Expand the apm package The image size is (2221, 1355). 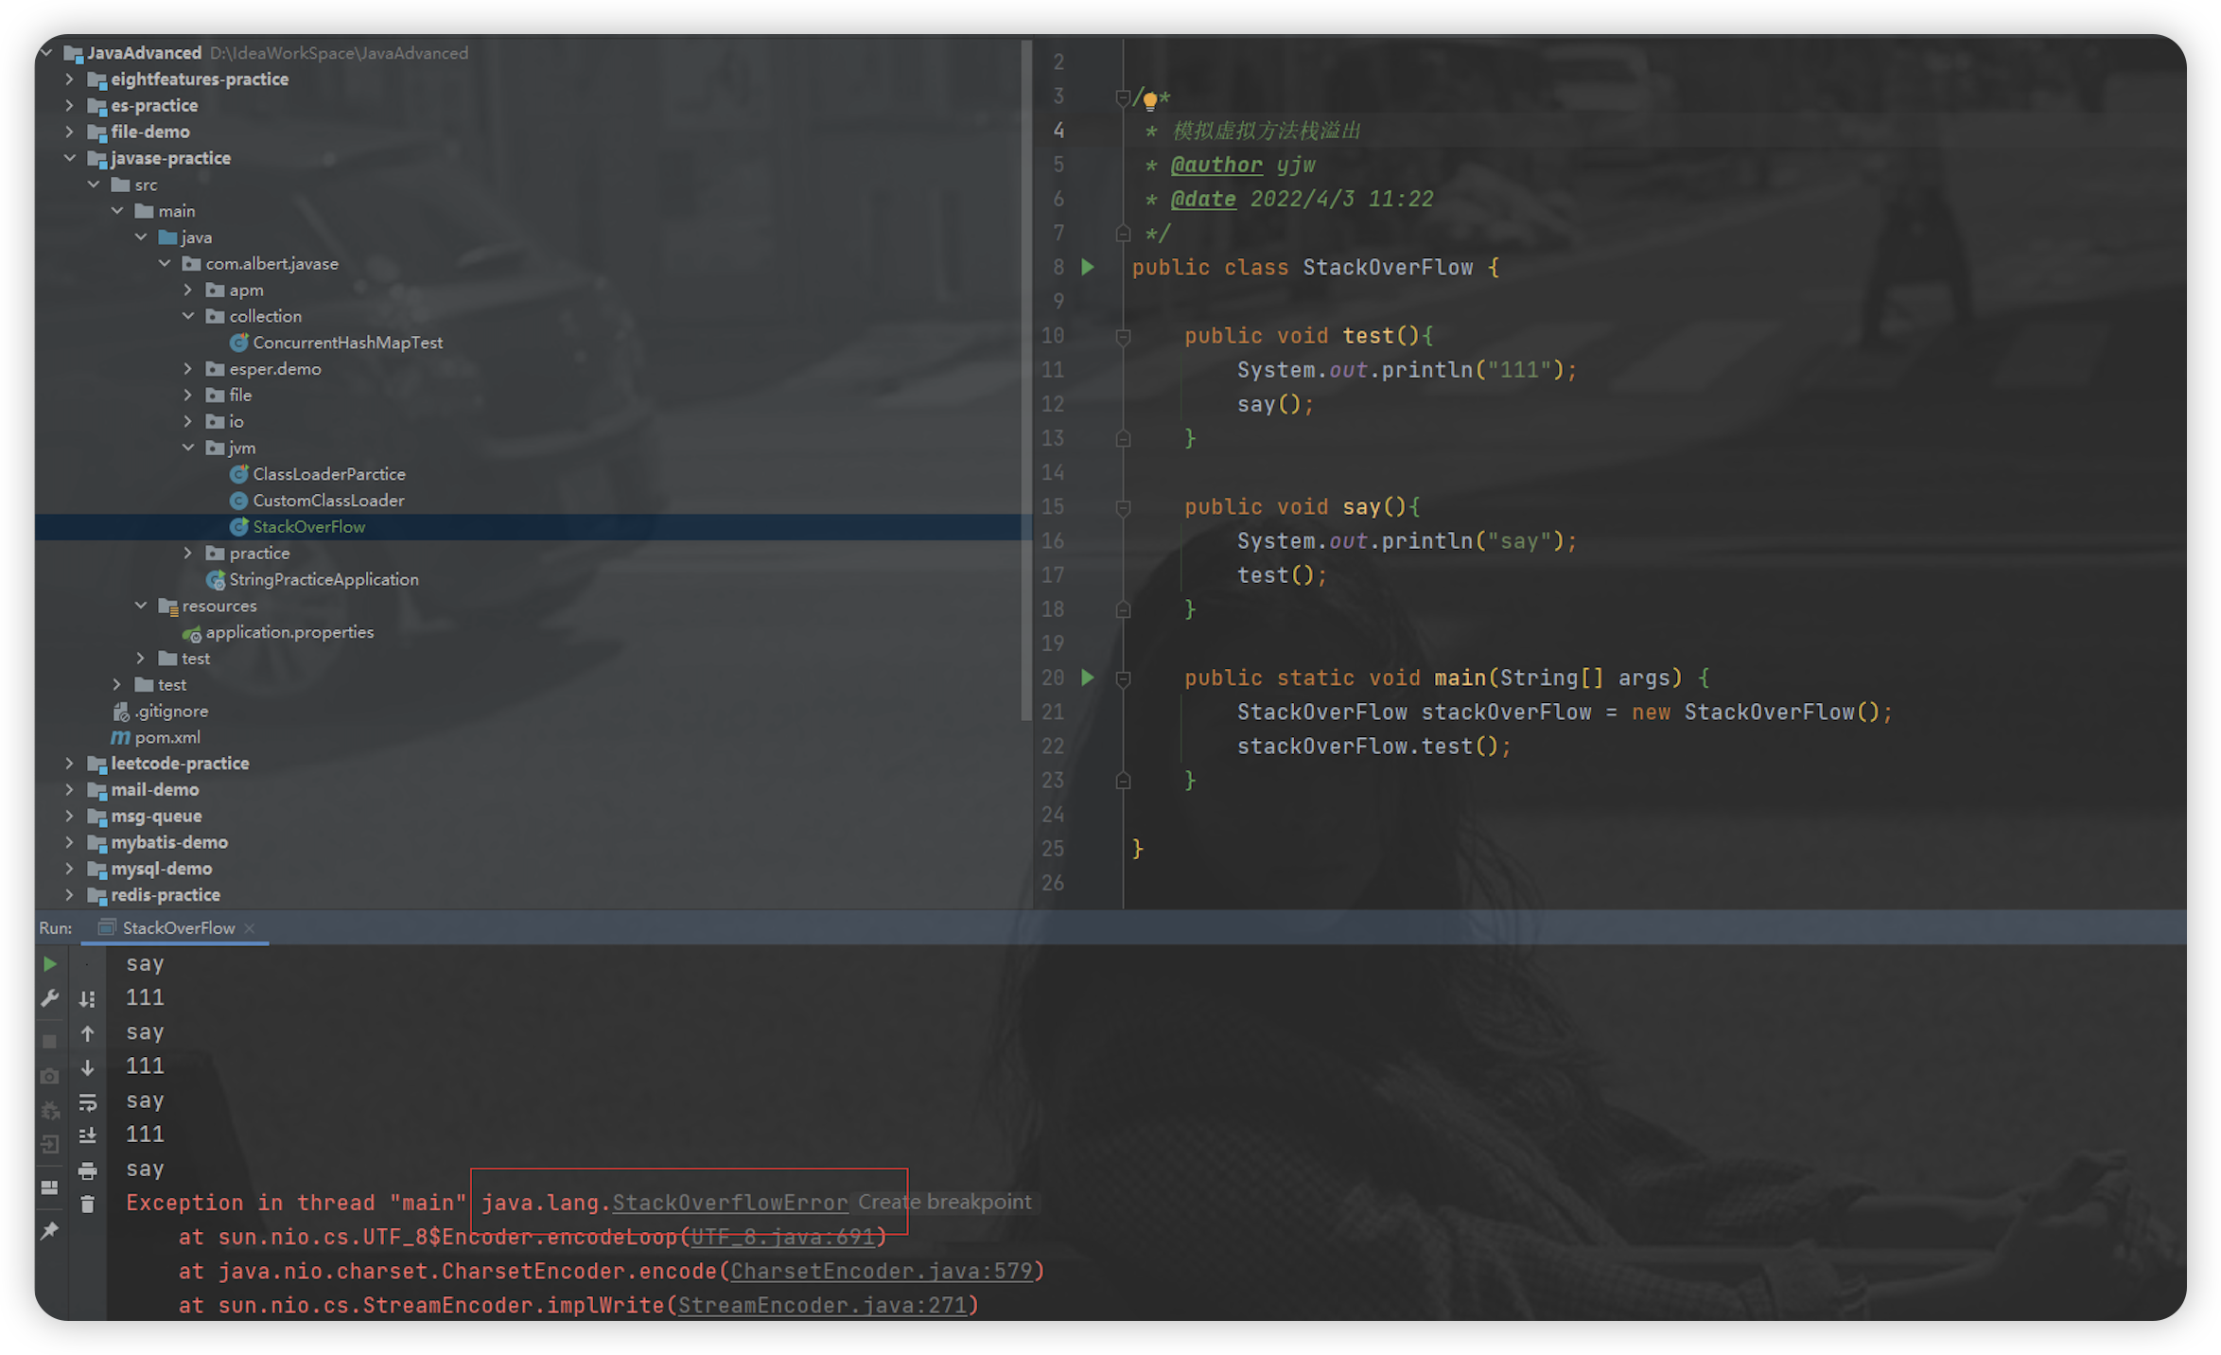click(x=188, y=290)
